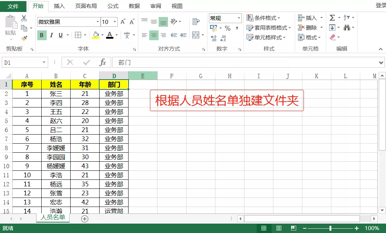Click 登录 sign-in link

pyautogui.click(x=381, y=5)
